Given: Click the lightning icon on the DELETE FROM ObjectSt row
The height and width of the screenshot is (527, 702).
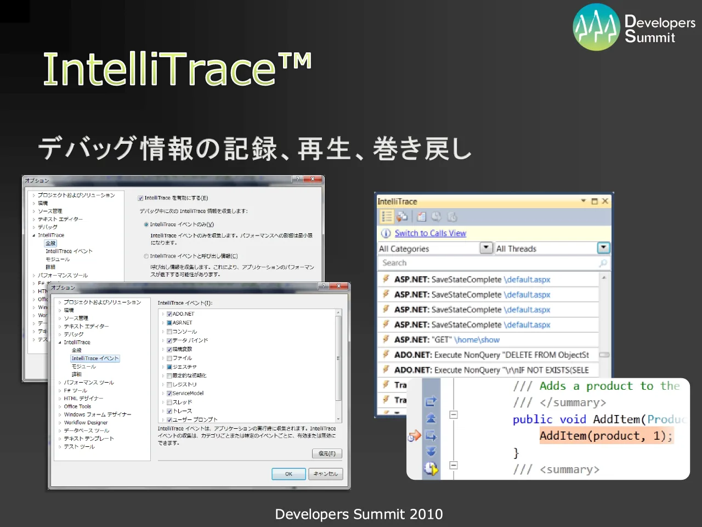Looking at the screenshot, I should tap(386, 355).
